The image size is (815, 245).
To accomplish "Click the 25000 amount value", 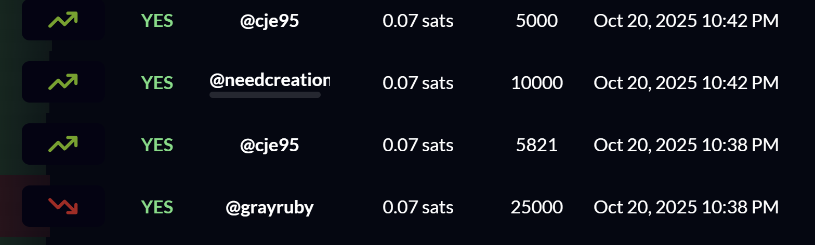I will 536,208.
